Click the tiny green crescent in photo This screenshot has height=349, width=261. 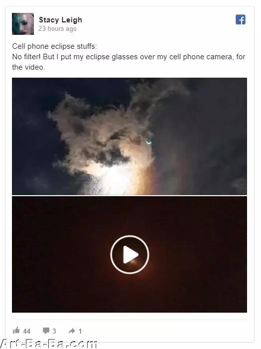pos(149,142)
